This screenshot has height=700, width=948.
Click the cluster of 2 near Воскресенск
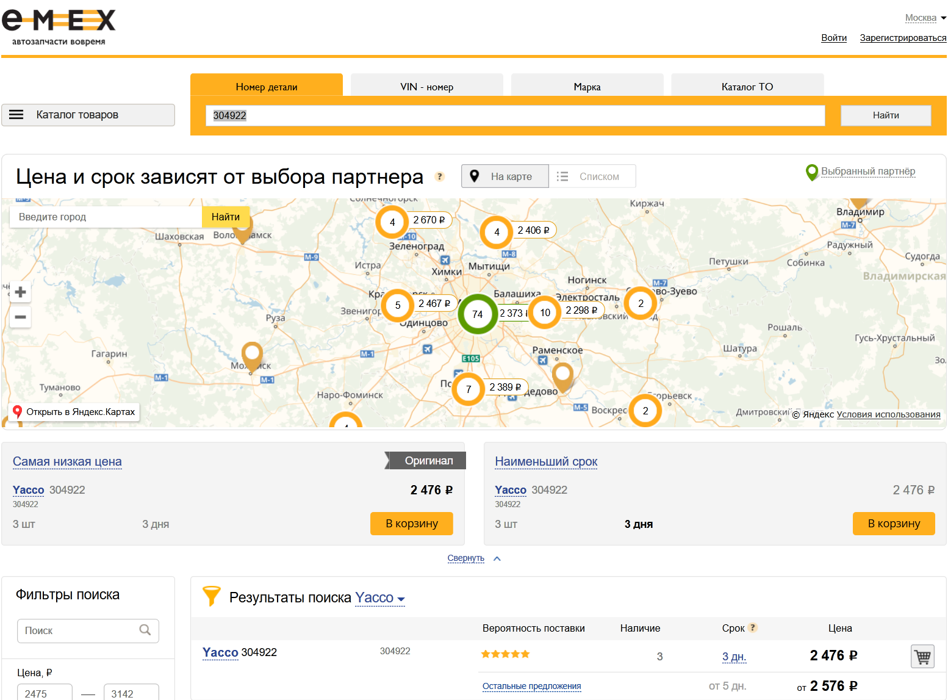click(x=645, y=411)
